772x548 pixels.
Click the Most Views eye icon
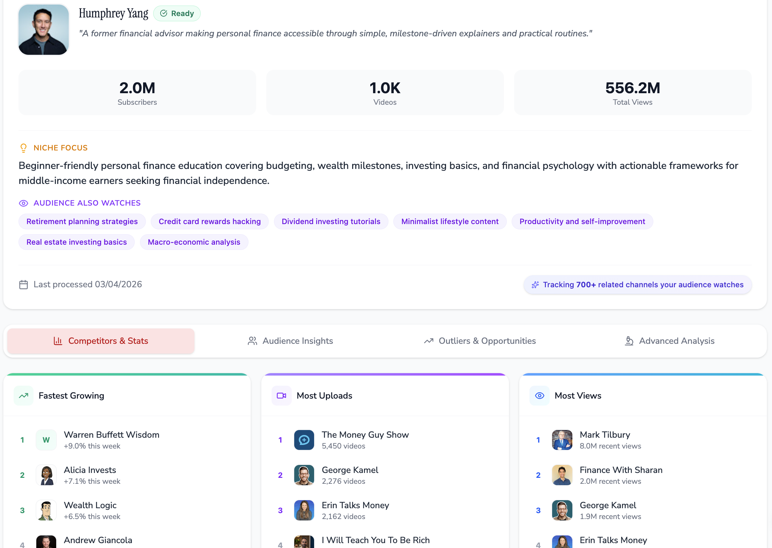coord(540,395)
